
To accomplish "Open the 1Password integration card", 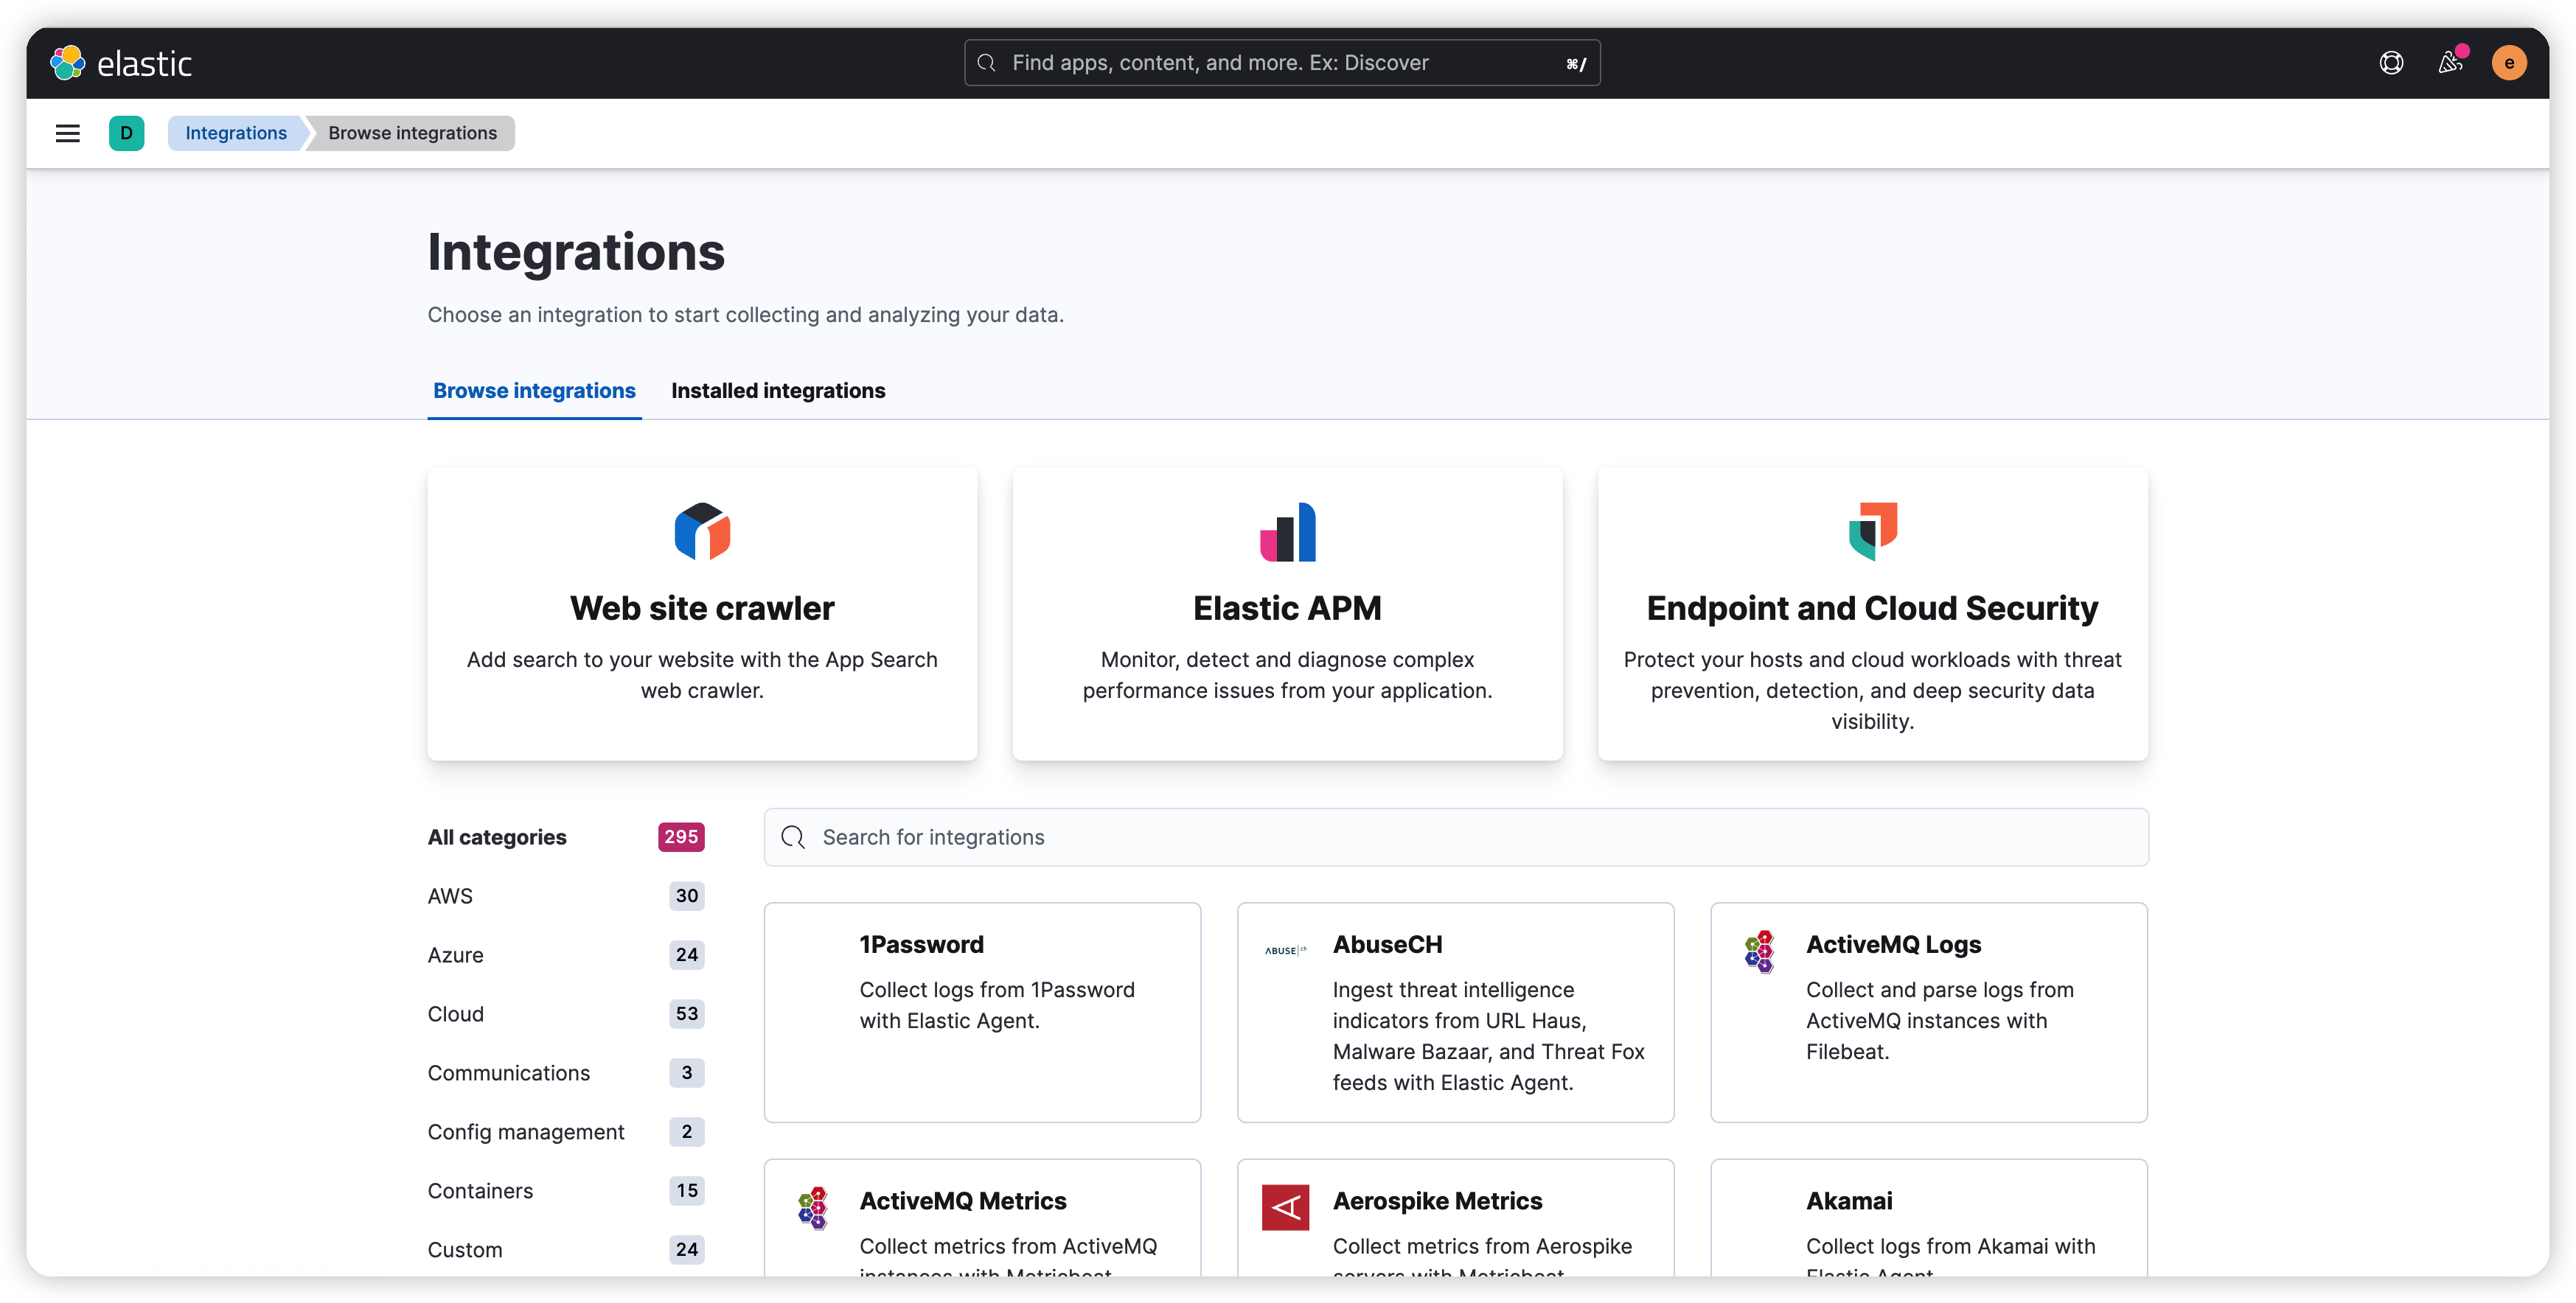I will [x=982, y=1012].
